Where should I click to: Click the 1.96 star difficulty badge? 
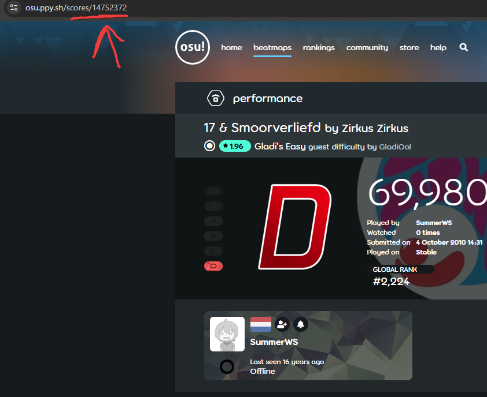point(235,146)
